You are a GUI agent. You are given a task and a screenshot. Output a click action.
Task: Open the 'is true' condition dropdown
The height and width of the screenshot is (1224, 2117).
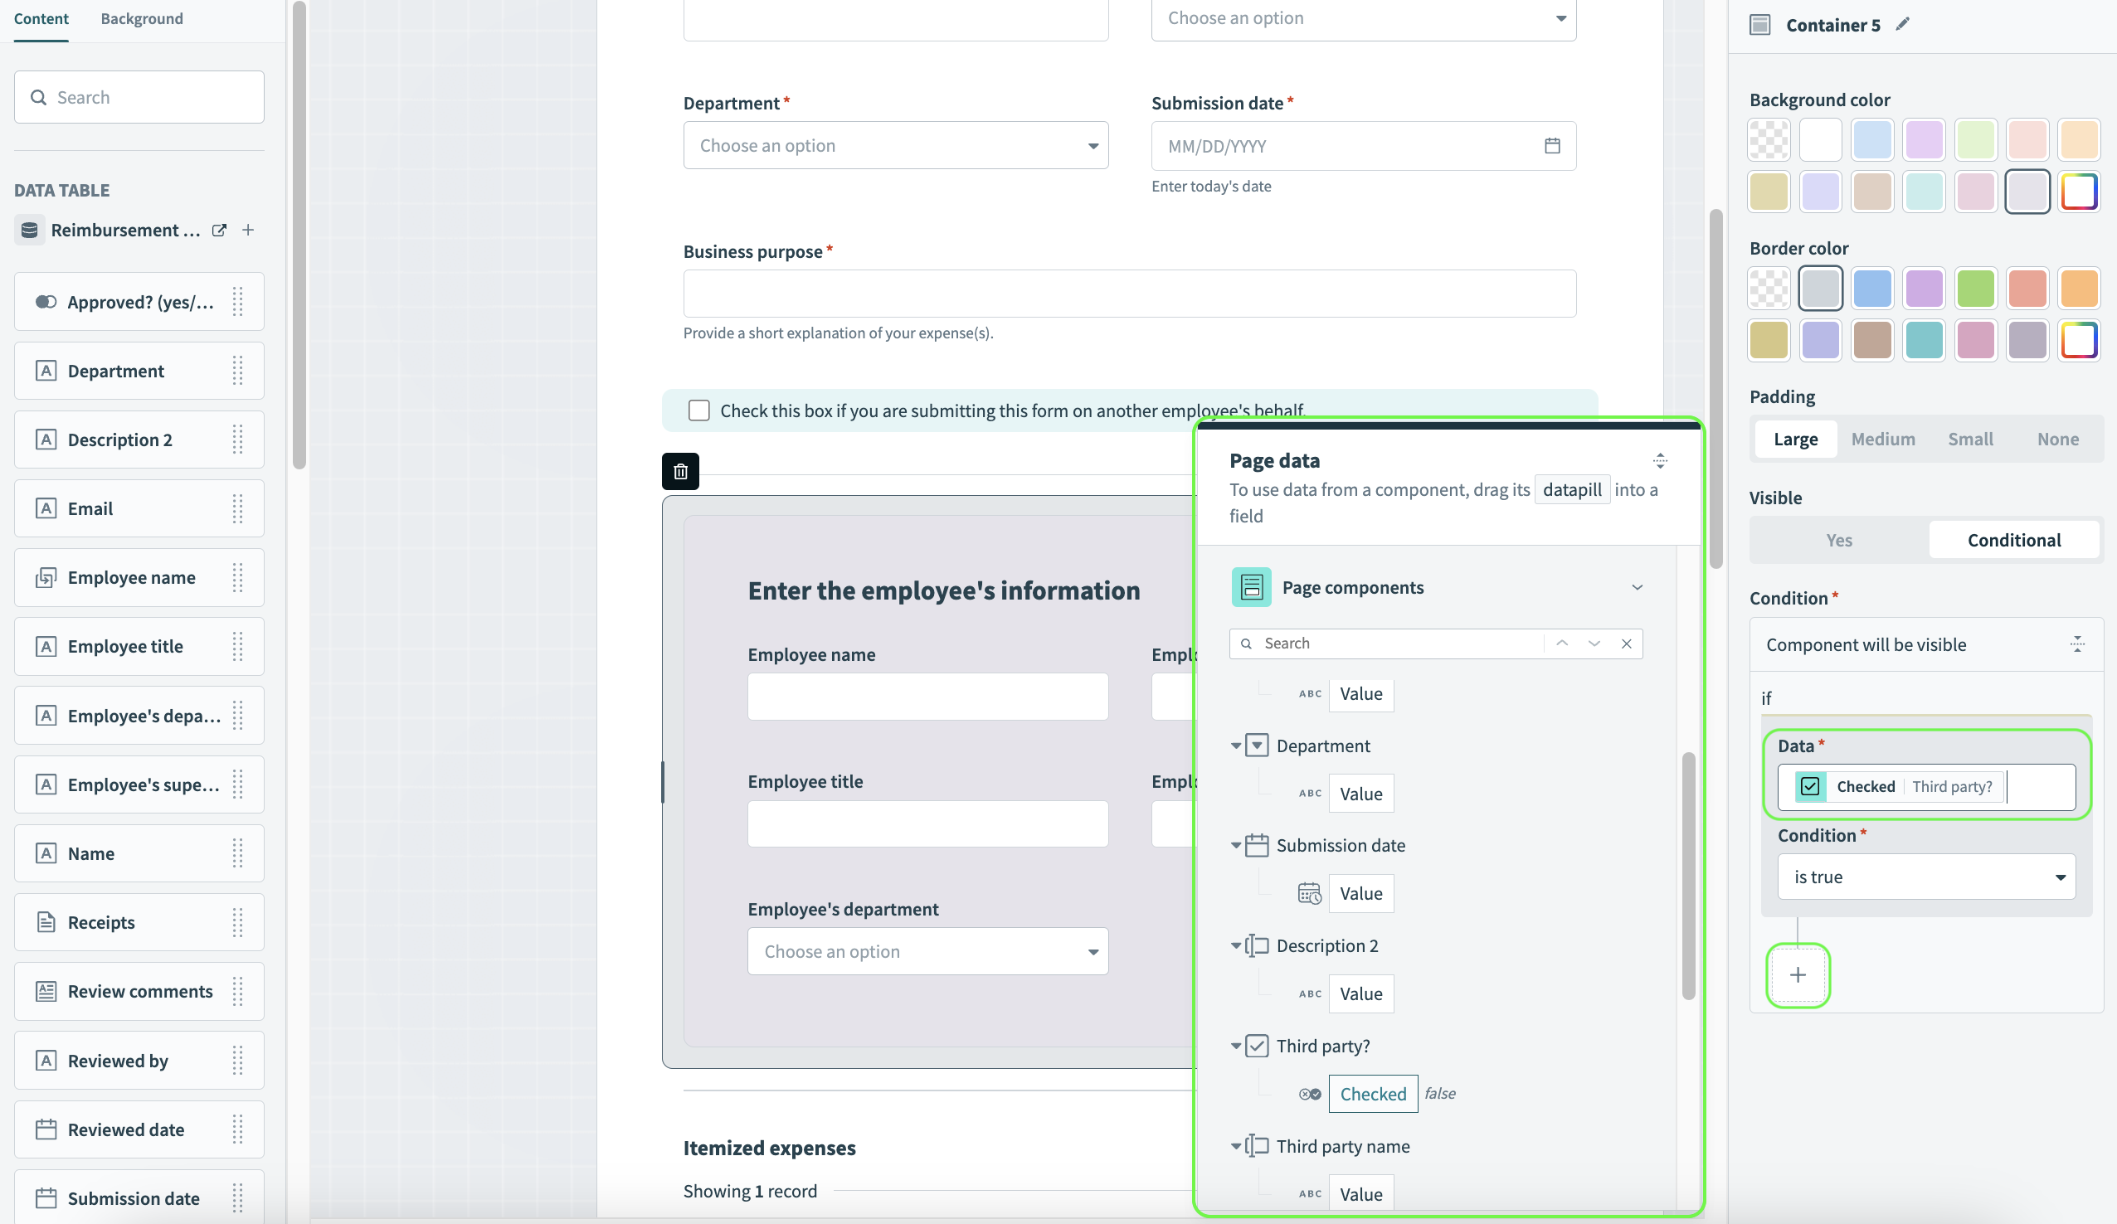[x=1925, y=877]
